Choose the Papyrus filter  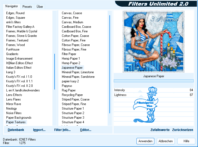pos(67,86)
